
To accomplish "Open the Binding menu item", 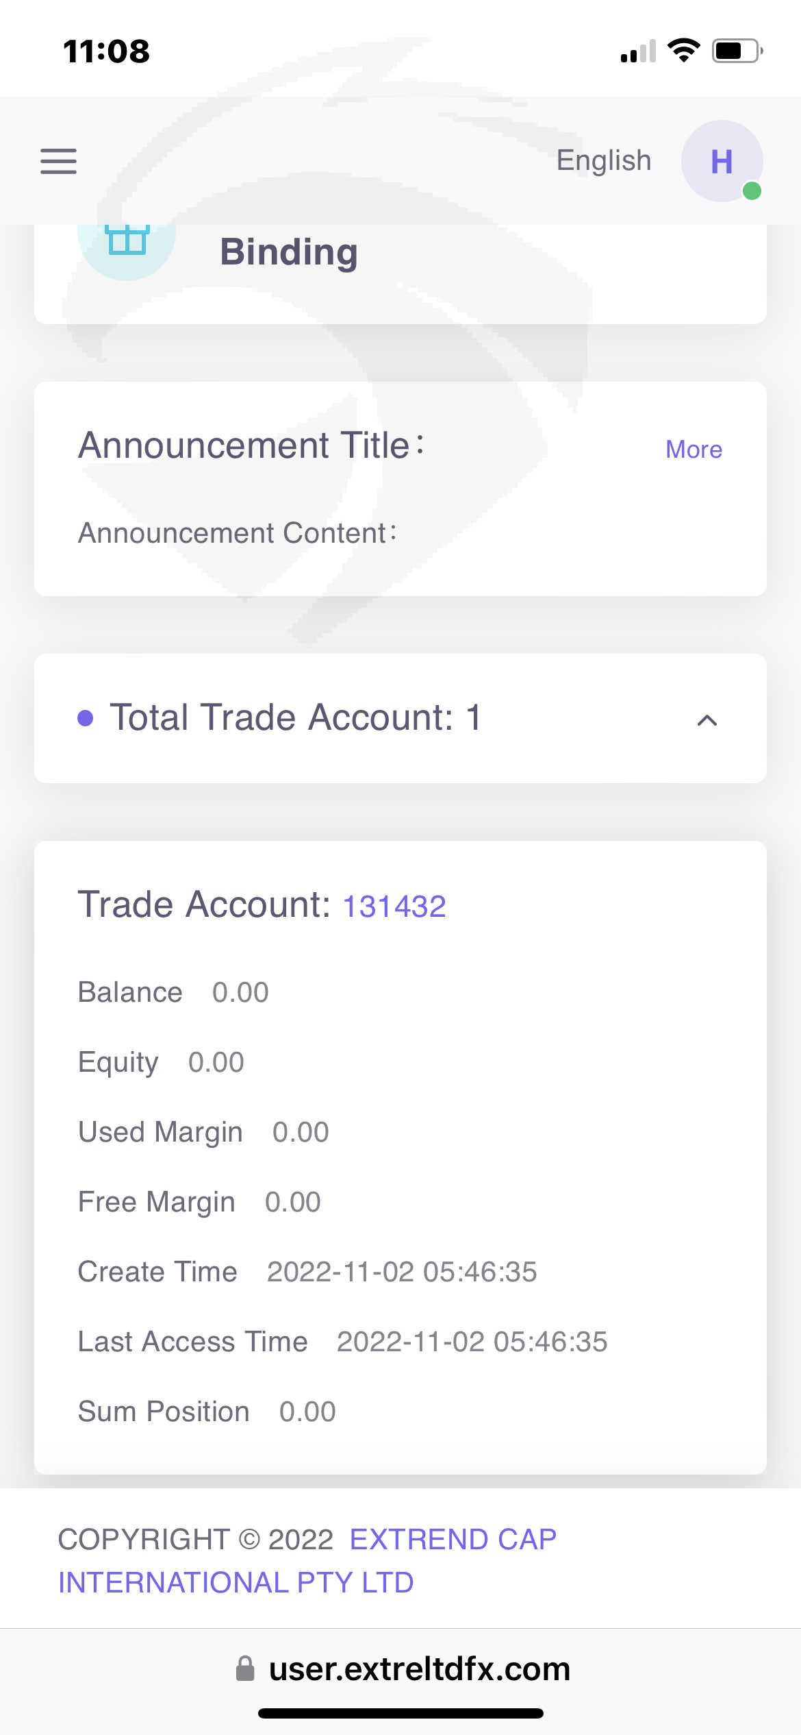I will coord(288,252).
